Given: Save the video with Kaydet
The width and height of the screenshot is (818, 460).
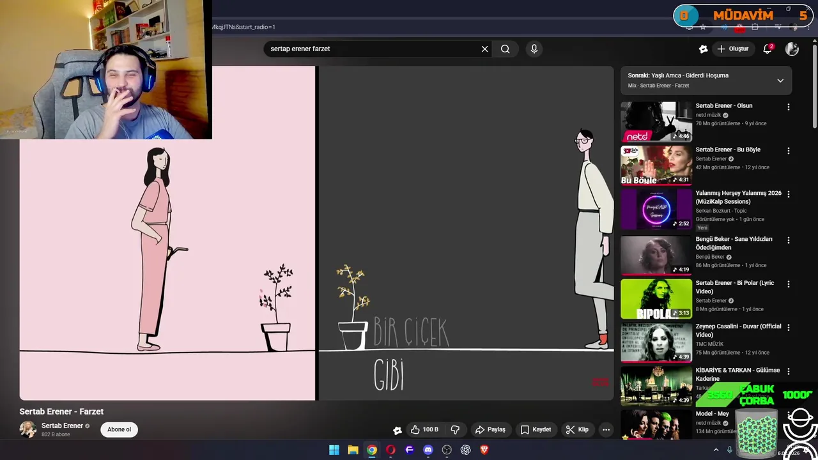Looking at the screenshot, I should 536,429.
